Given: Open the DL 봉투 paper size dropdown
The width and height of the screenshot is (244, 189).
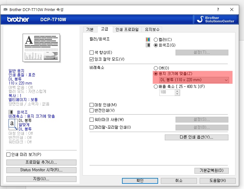Looking at the screenshot, I should (194, 80).
